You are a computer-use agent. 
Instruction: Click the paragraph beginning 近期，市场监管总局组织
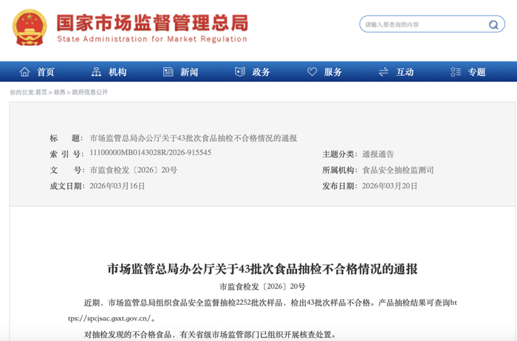[x=262, y=310]
